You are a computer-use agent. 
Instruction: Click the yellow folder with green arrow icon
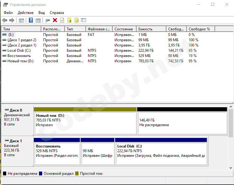[70, 20]
